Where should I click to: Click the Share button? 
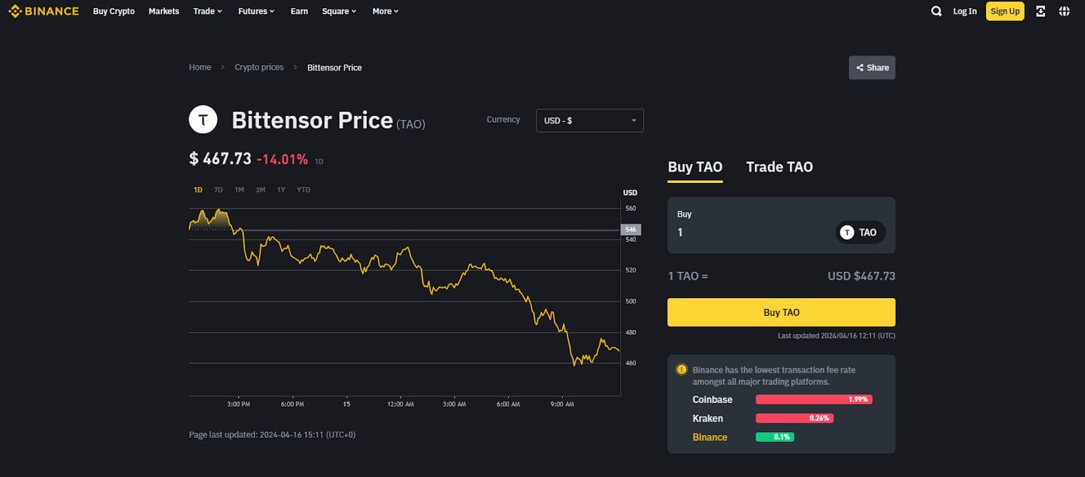(x=872, y=68)
